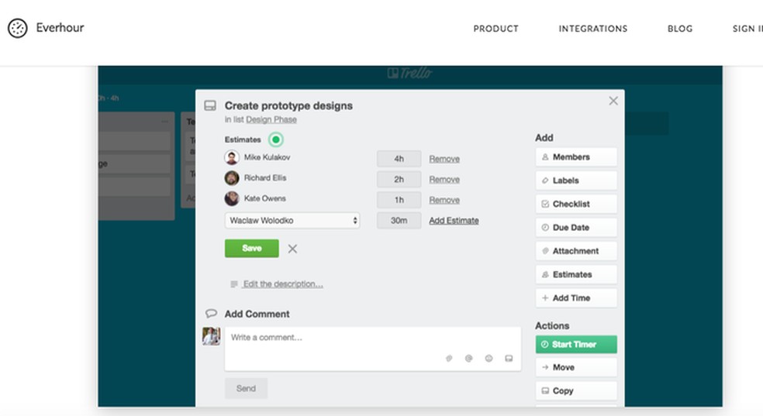Open the Waclaw Wolodko member dropdown
The image size is (763, 416).
click(x=292, y=221)
